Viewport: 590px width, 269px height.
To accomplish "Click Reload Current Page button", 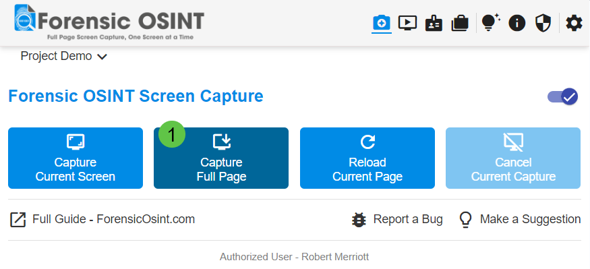I will click(x=367, y=158).
